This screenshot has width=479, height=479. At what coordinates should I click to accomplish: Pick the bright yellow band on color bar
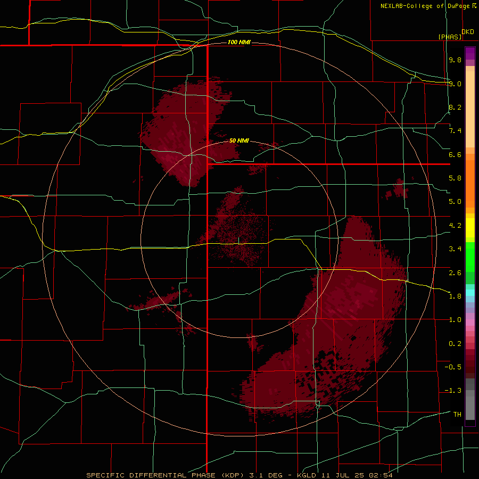coord(470,228)
